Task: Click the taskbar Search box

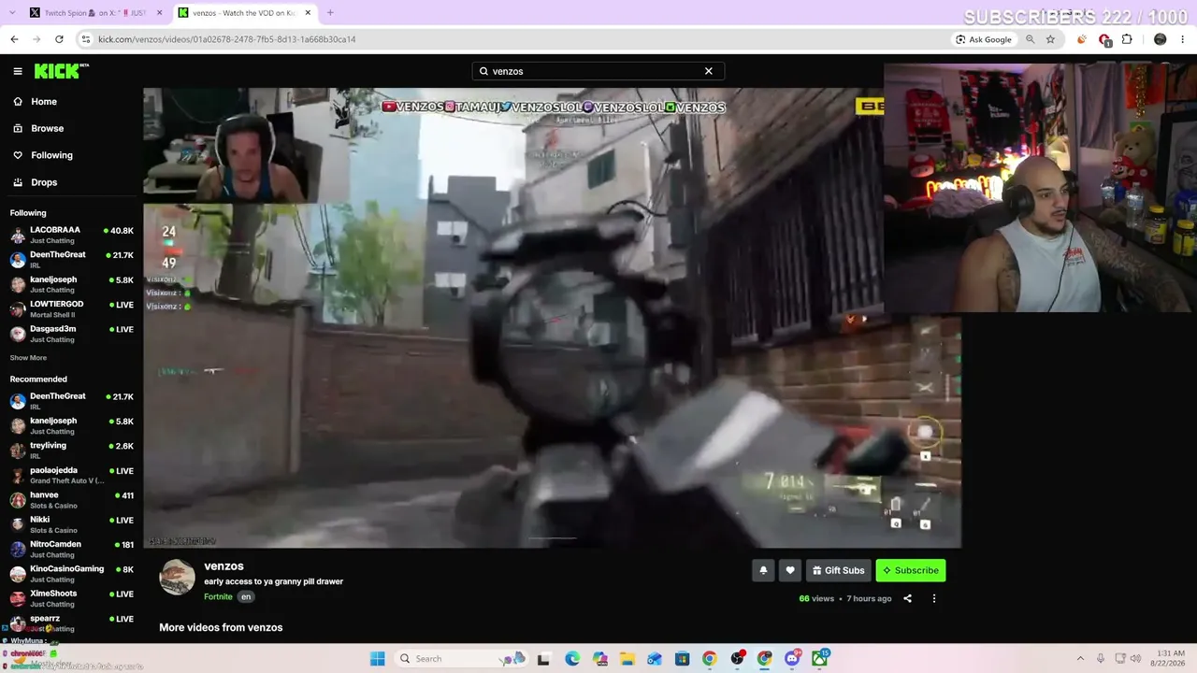Action: pos(462,659)
